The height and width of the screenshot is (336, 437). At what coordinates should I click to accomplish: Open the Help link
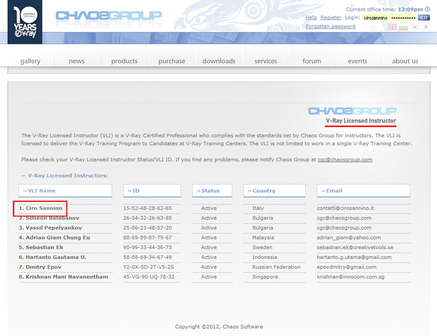click(x=311, y=17)
